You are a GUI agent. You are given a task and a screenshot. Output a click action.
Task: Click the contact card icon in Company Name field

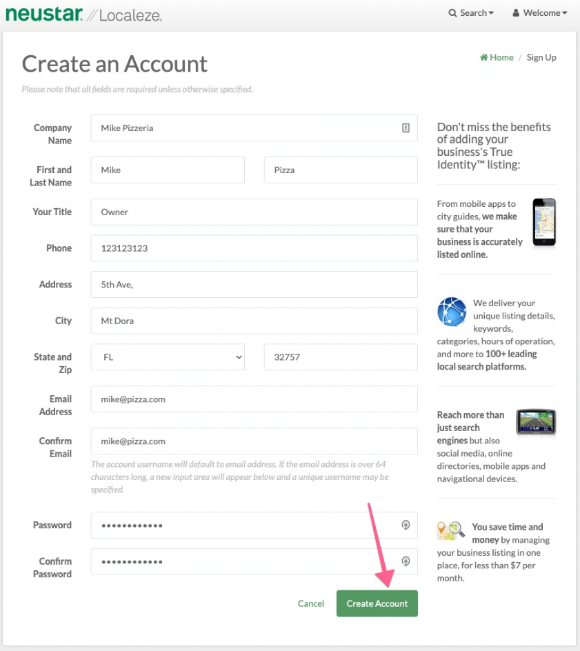406,128
